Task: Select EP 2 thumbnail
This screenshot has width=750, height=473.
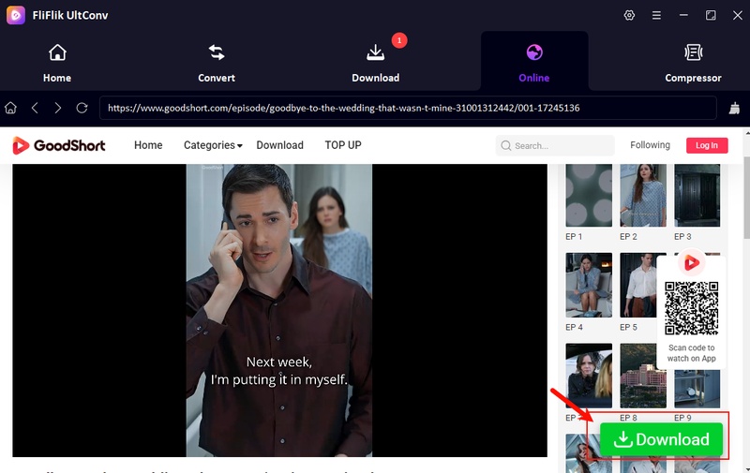Action: point(643,196)
